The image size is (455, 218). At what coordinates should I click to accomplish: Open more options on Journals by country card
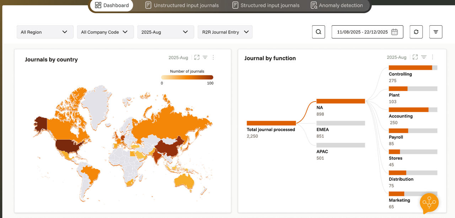pos(213,57)
